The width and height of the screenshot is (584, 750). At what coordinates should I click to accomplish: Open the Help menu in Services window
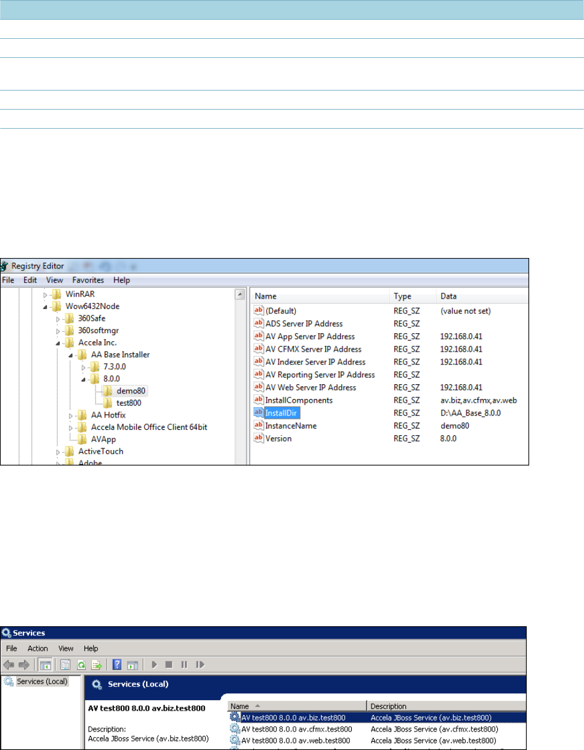pos(91,648)
